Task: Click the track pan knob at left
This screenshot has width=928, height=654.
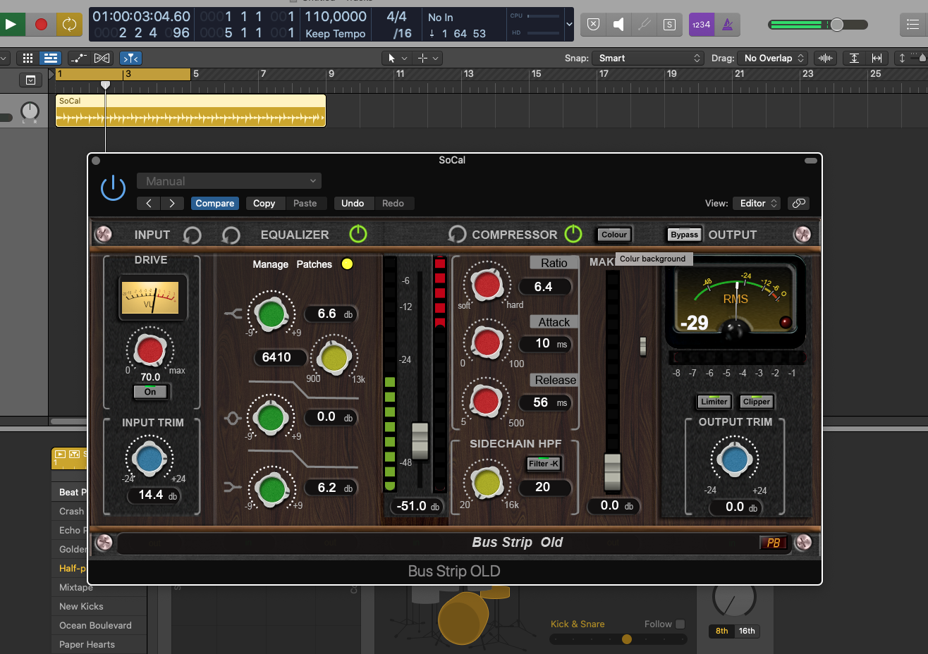Action: (x=30, y=111)
